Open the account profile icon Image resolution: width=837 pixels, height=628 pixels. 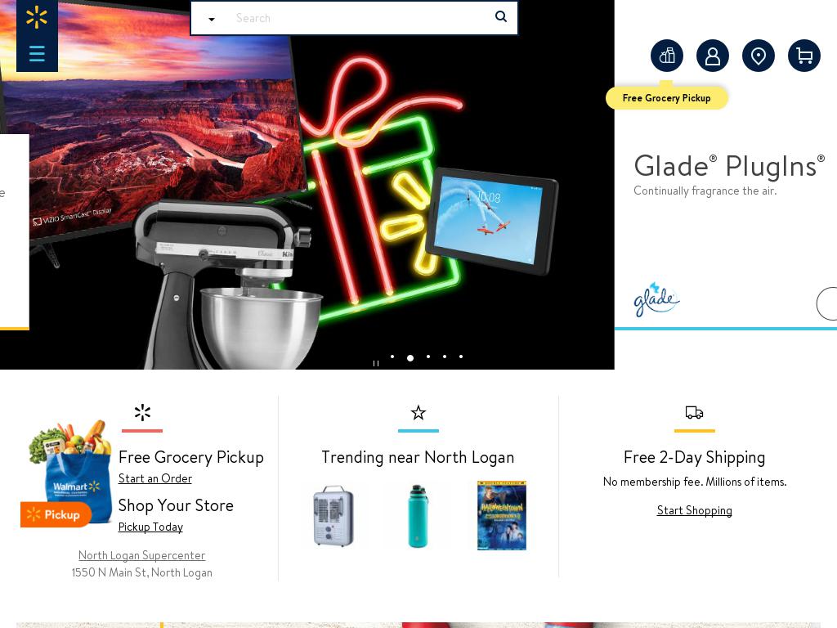[713, 56]
